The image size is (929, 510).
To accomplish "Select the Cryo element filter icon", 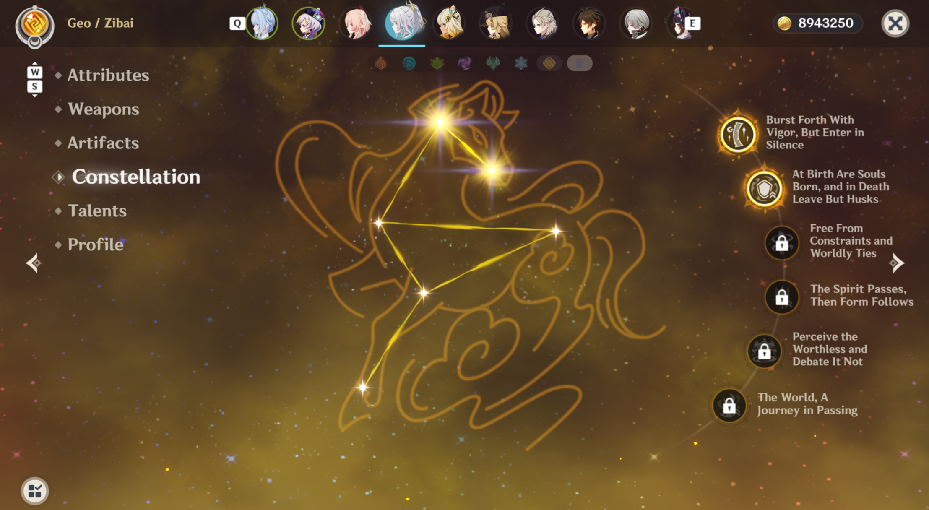I will pos(521,63).
